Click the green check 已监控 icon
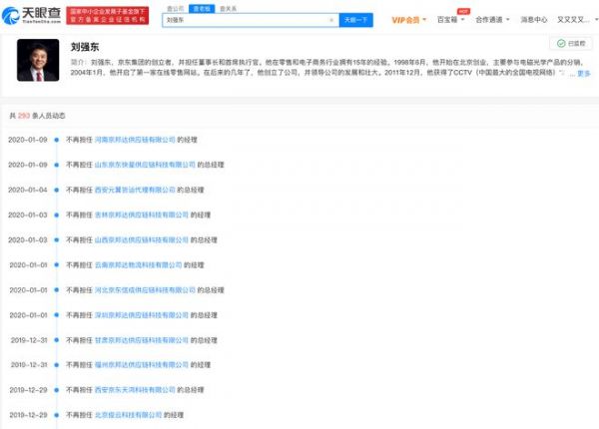This screenshot has height=429, width=599. 561,44
